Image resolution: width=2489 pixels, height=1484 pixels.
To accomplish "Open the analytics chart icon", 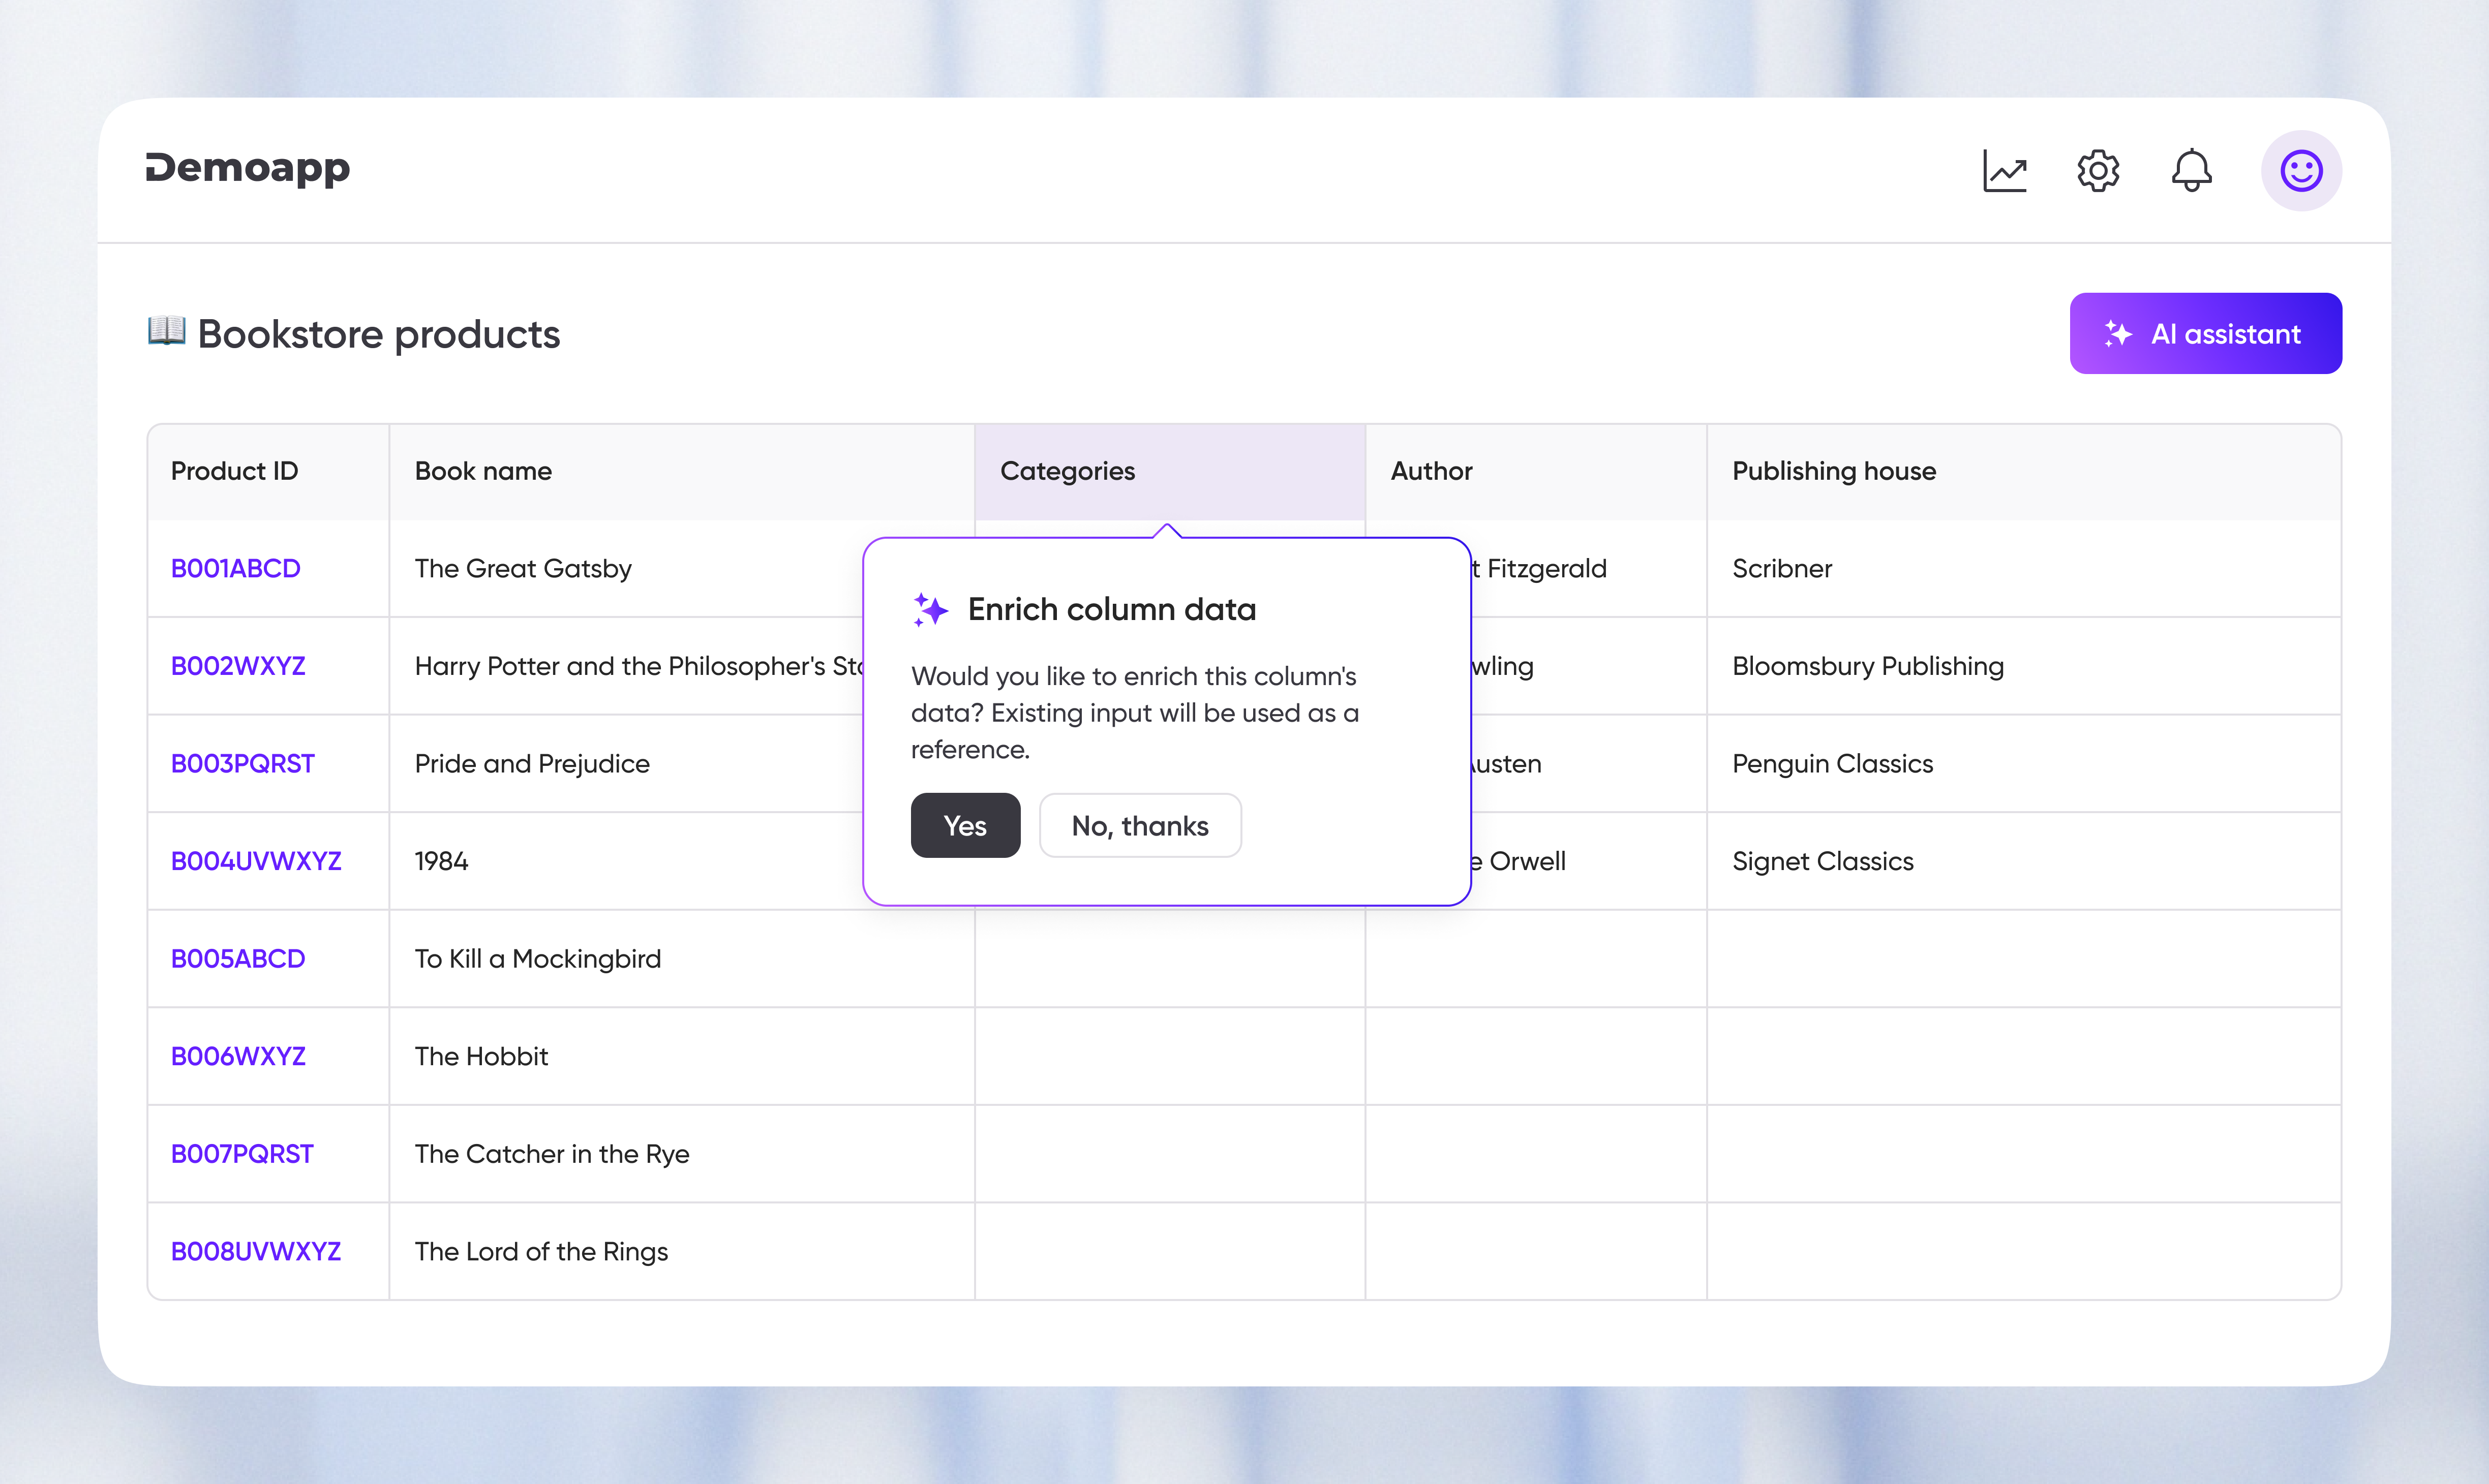I will coord(2004,170).
